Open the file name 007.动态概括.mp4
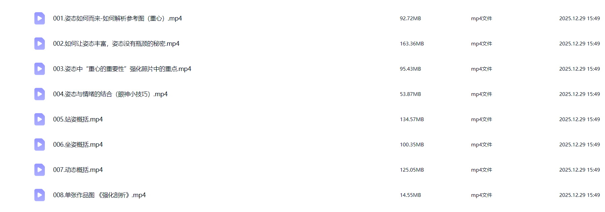Viewport: 605px width, 212px height. [78, 170]
